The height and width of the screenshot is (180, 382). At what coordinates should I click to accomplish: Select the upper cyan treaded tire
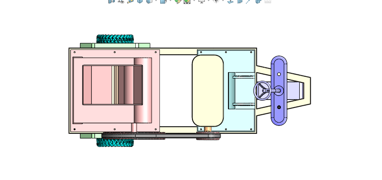tap(115, 39)
